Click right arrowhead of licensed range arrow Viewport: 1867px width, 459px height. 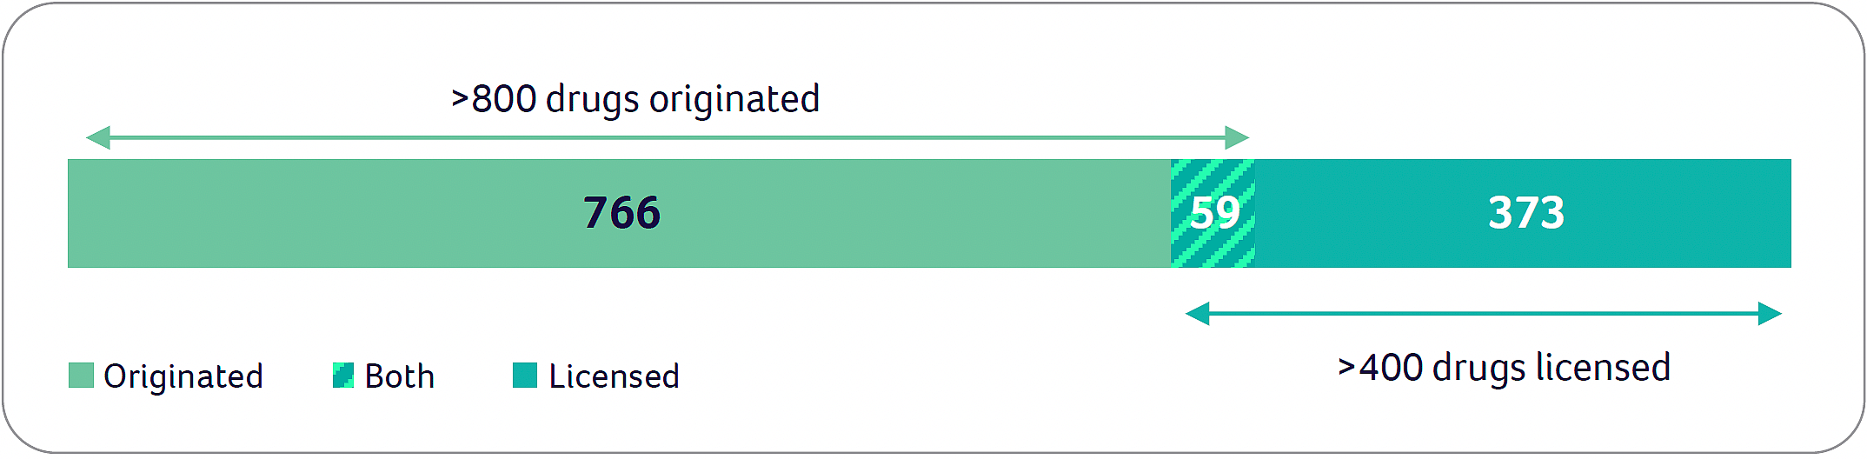1770,314
